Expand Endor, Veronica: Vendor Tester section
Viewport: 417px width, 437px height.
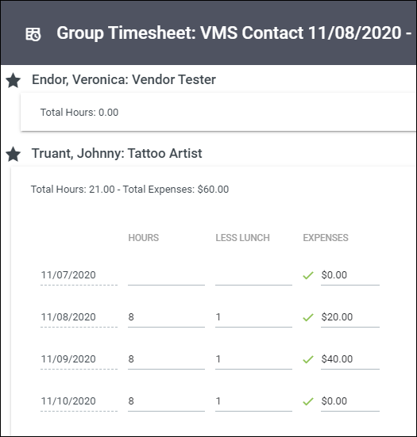(124, 80)
